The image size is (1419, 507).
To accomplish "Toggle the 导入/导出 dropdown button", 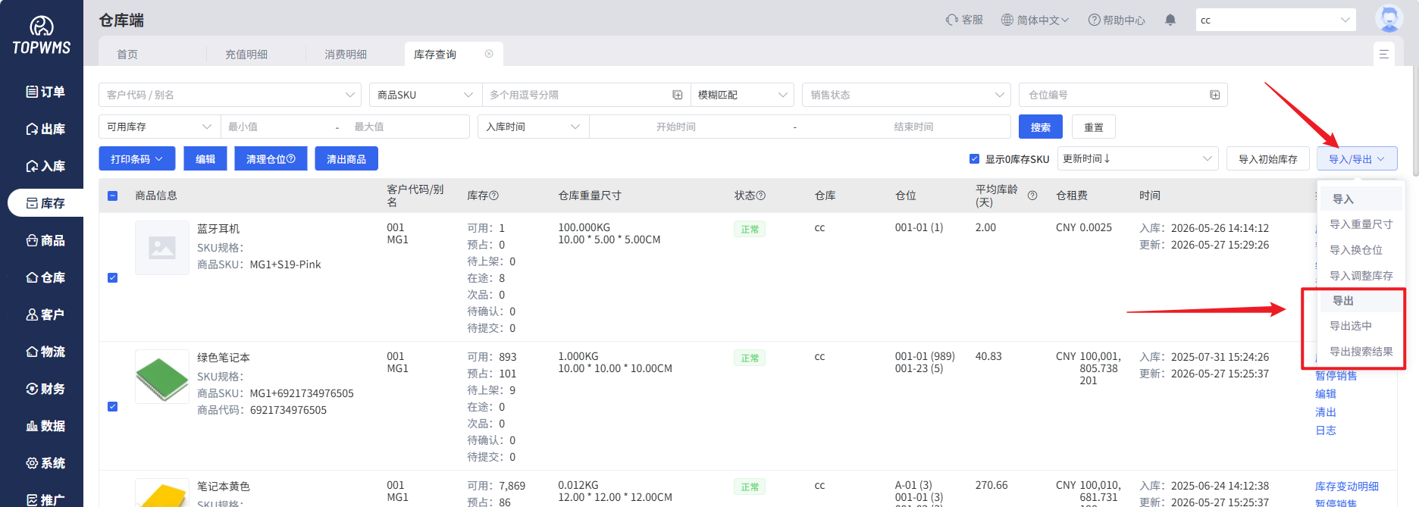I will pos(1357,158).
